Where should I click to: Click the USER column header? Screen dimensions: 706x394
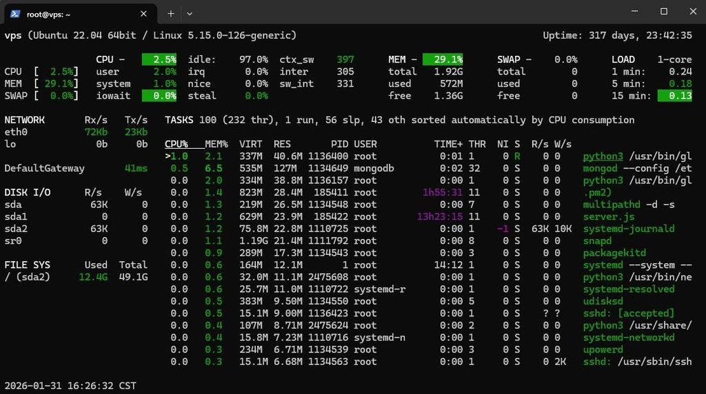(365, 145)
